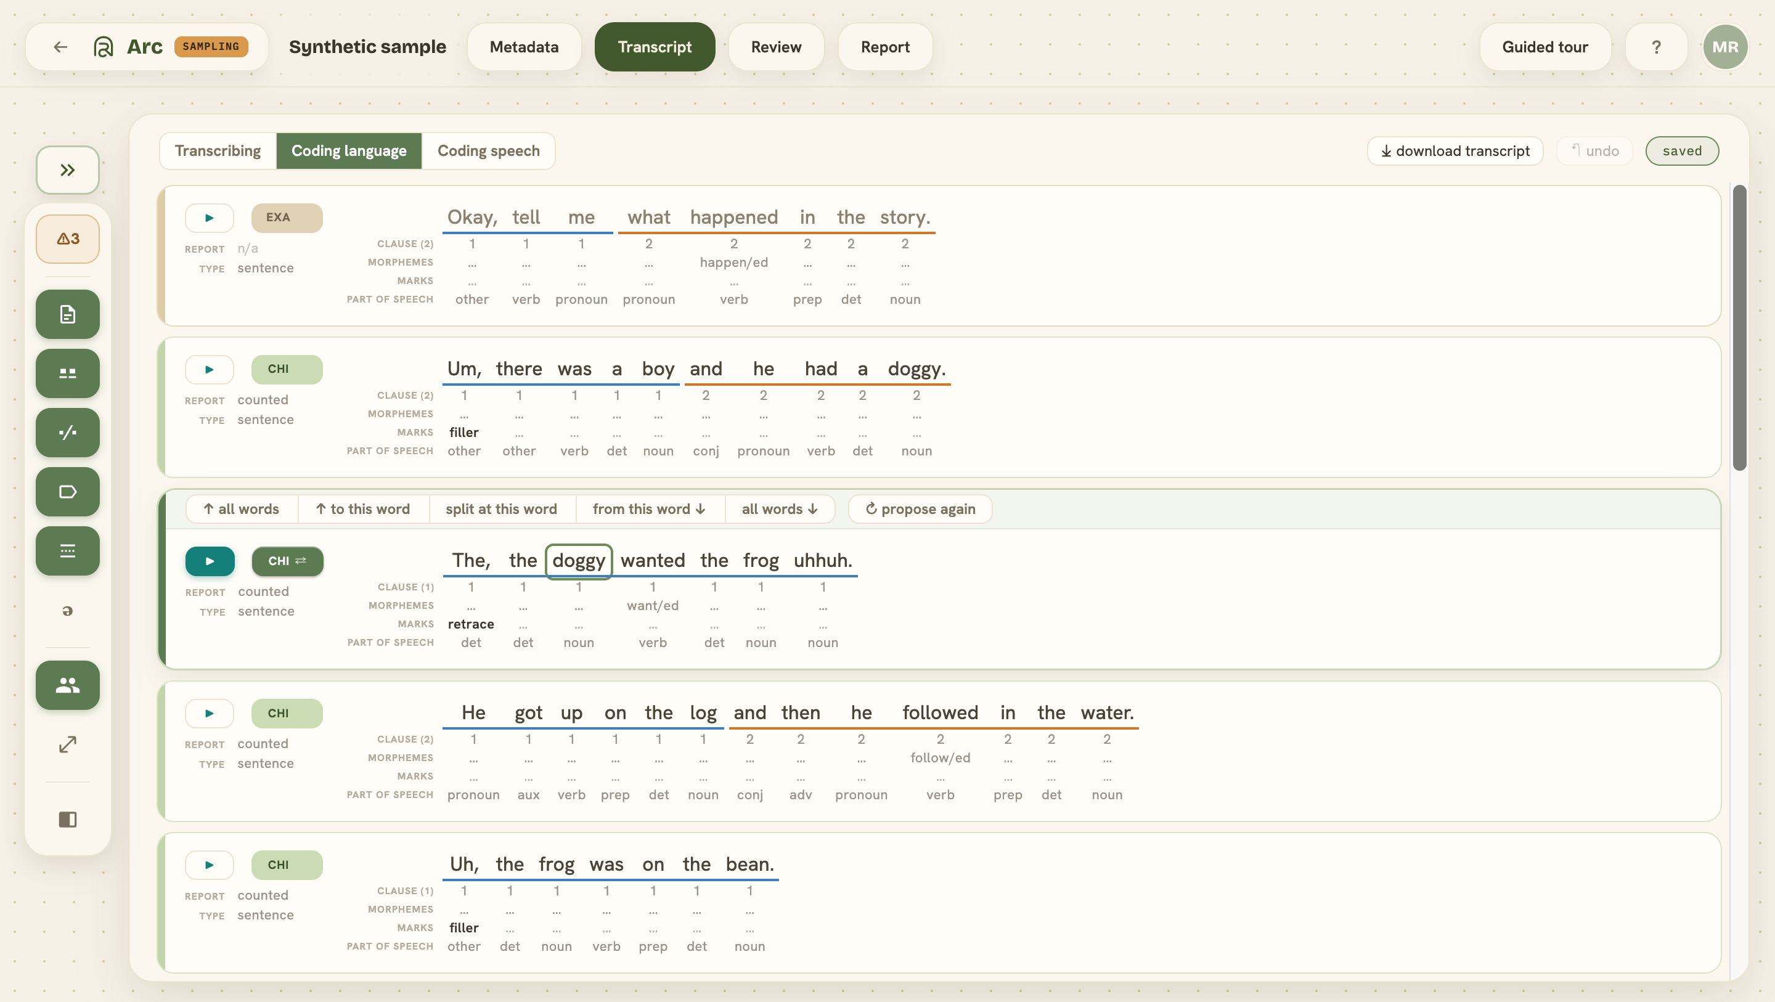Play the EXA utterance audio

click(210, 218)
